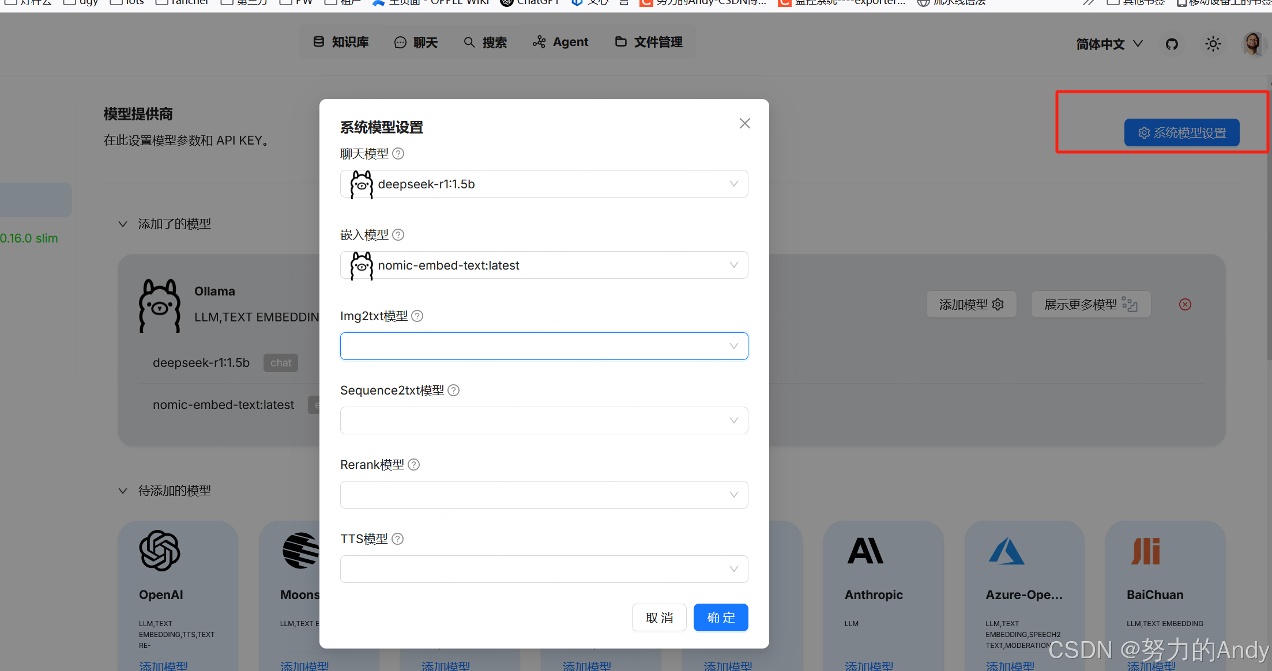Click the Anthropic card title
1272x671 pixels.
coord(874,594)
